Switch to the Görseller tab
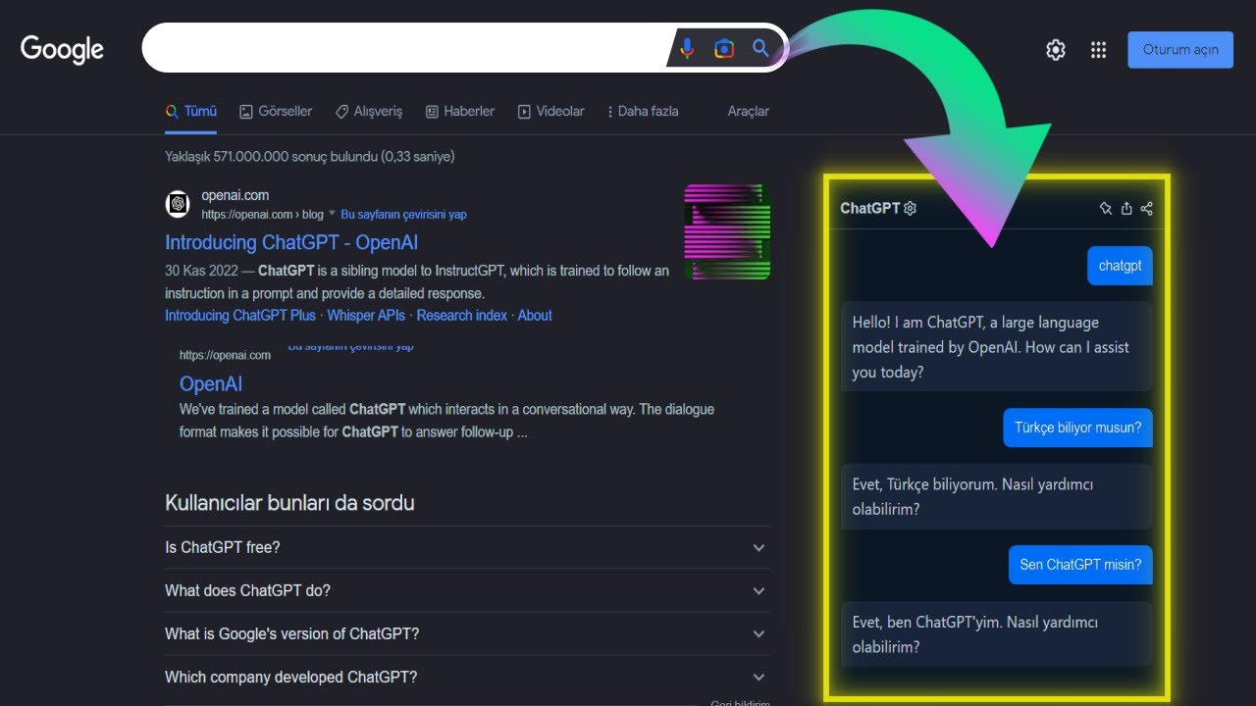This screenshot has height=706, width=1256. coord(276,112)
